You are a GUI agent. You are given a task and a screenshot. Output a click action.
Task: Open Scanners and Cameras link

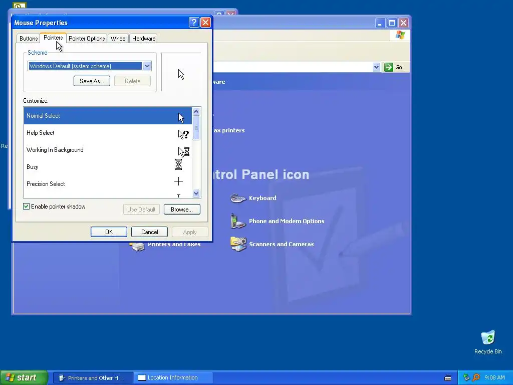282,244
